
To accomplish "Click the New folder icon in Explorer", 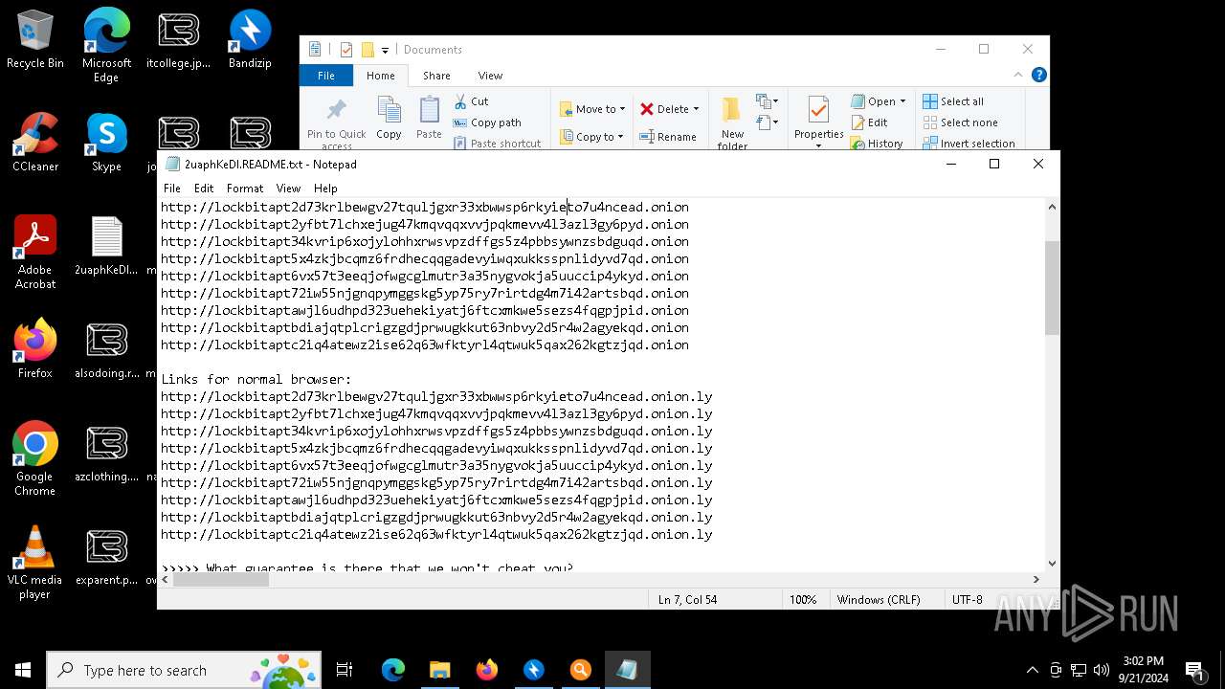I will (x=732, y=122).
